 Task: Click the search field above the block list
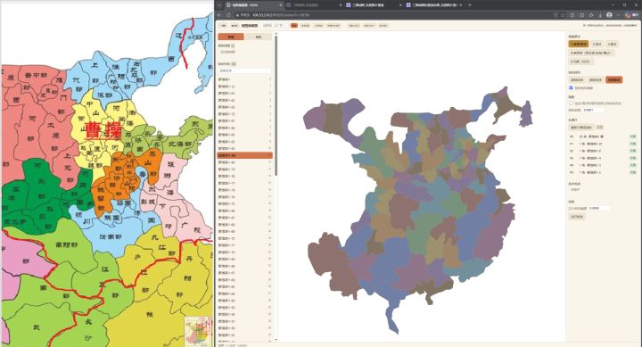(x=244, y=70)
